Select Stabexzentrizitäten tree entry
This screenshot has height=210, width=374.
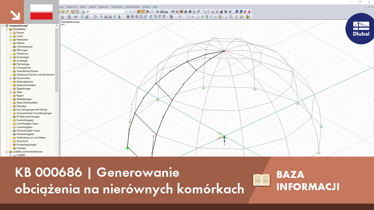pos(26,85)
